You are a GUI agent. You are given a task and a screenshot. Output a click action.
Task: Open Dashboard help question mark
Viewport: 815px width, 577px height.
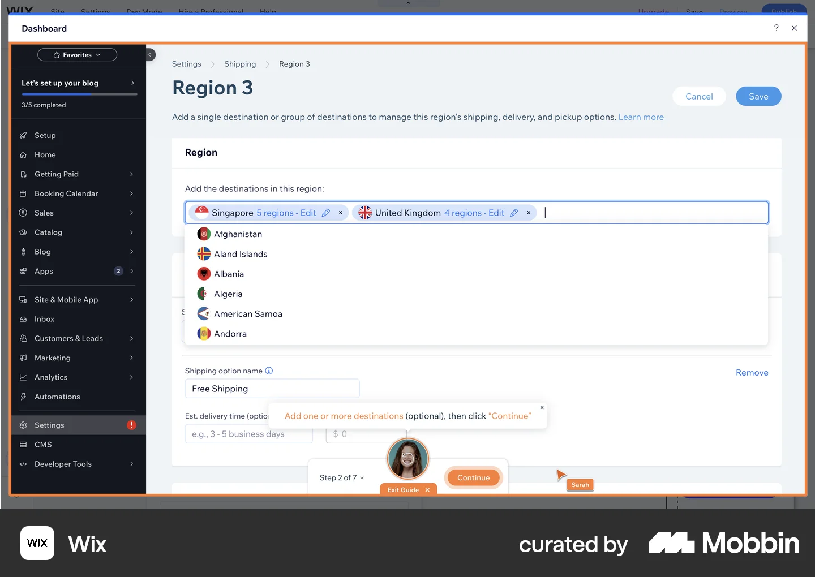point(776,28)
